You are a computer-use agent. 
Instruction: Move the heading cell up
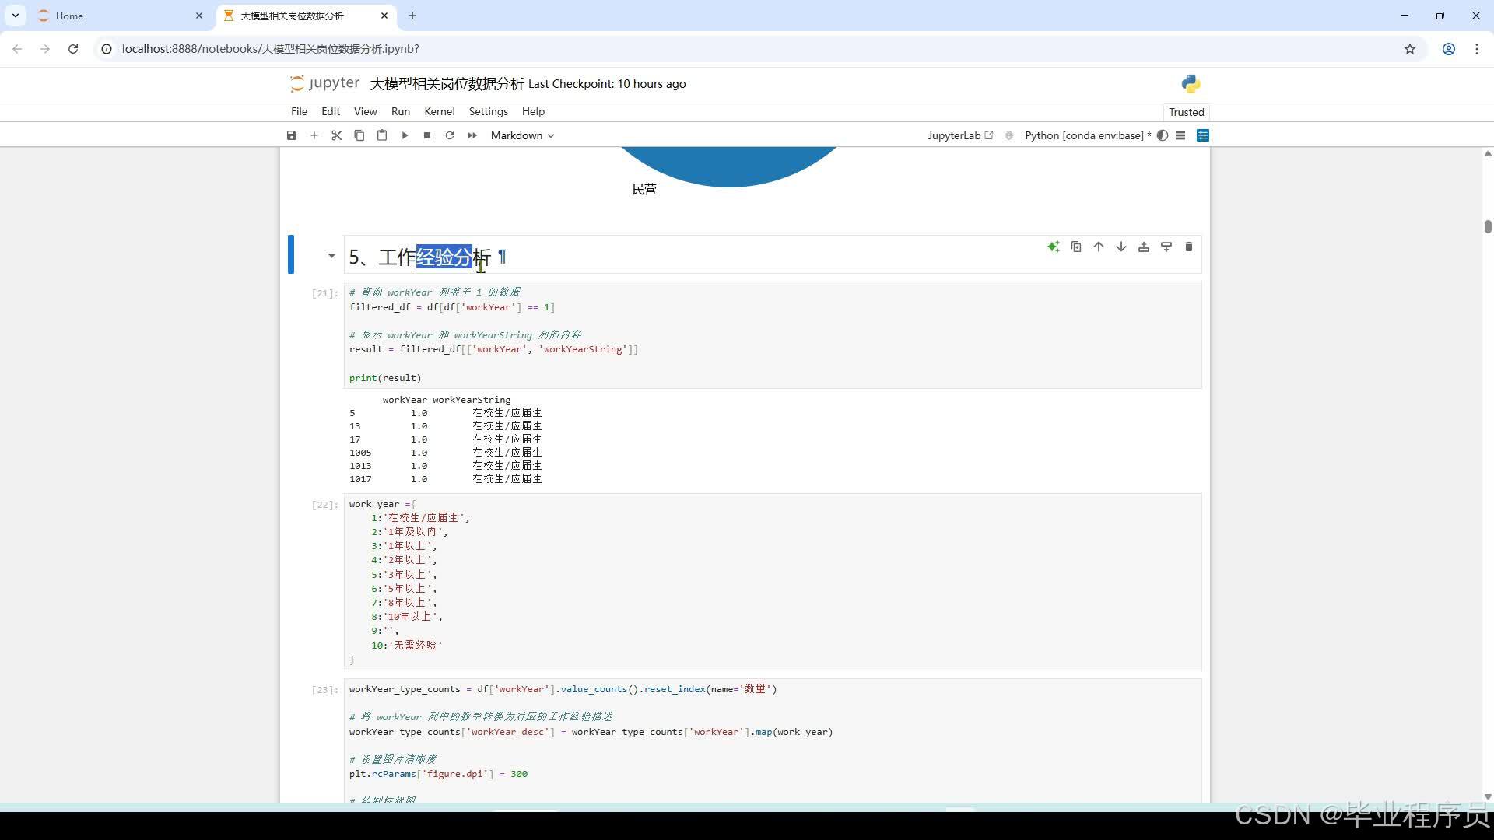tap(1098, 247)
